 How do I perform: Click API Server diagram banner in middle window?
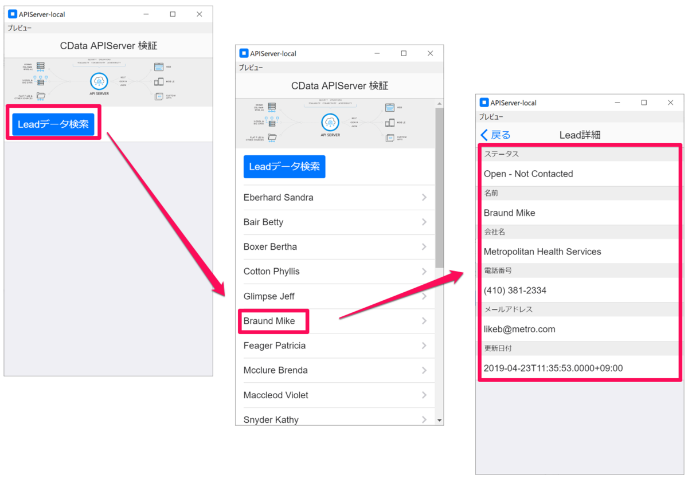[x=335, y=123]
